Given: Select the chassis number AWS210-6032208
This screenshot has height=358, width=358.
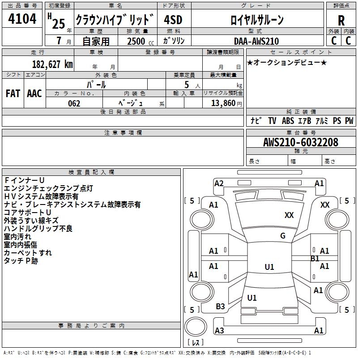Looking at the screenshot, I should 301,142.
